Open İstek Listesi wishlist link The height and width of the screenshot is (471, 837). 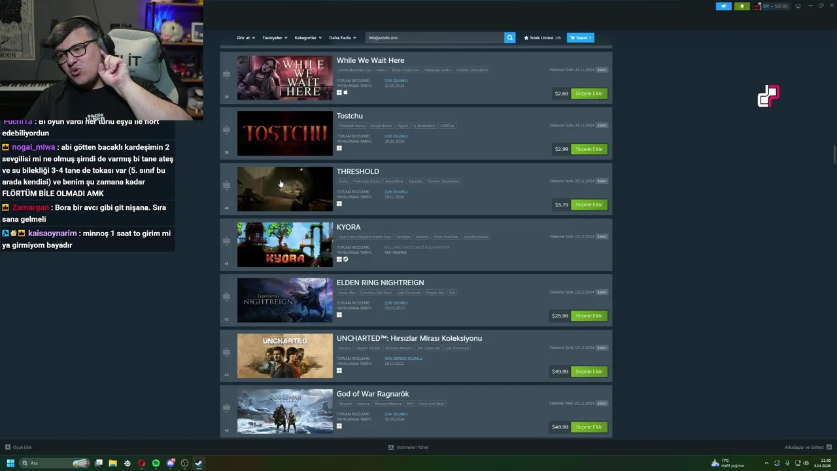[x=543, y=38]
